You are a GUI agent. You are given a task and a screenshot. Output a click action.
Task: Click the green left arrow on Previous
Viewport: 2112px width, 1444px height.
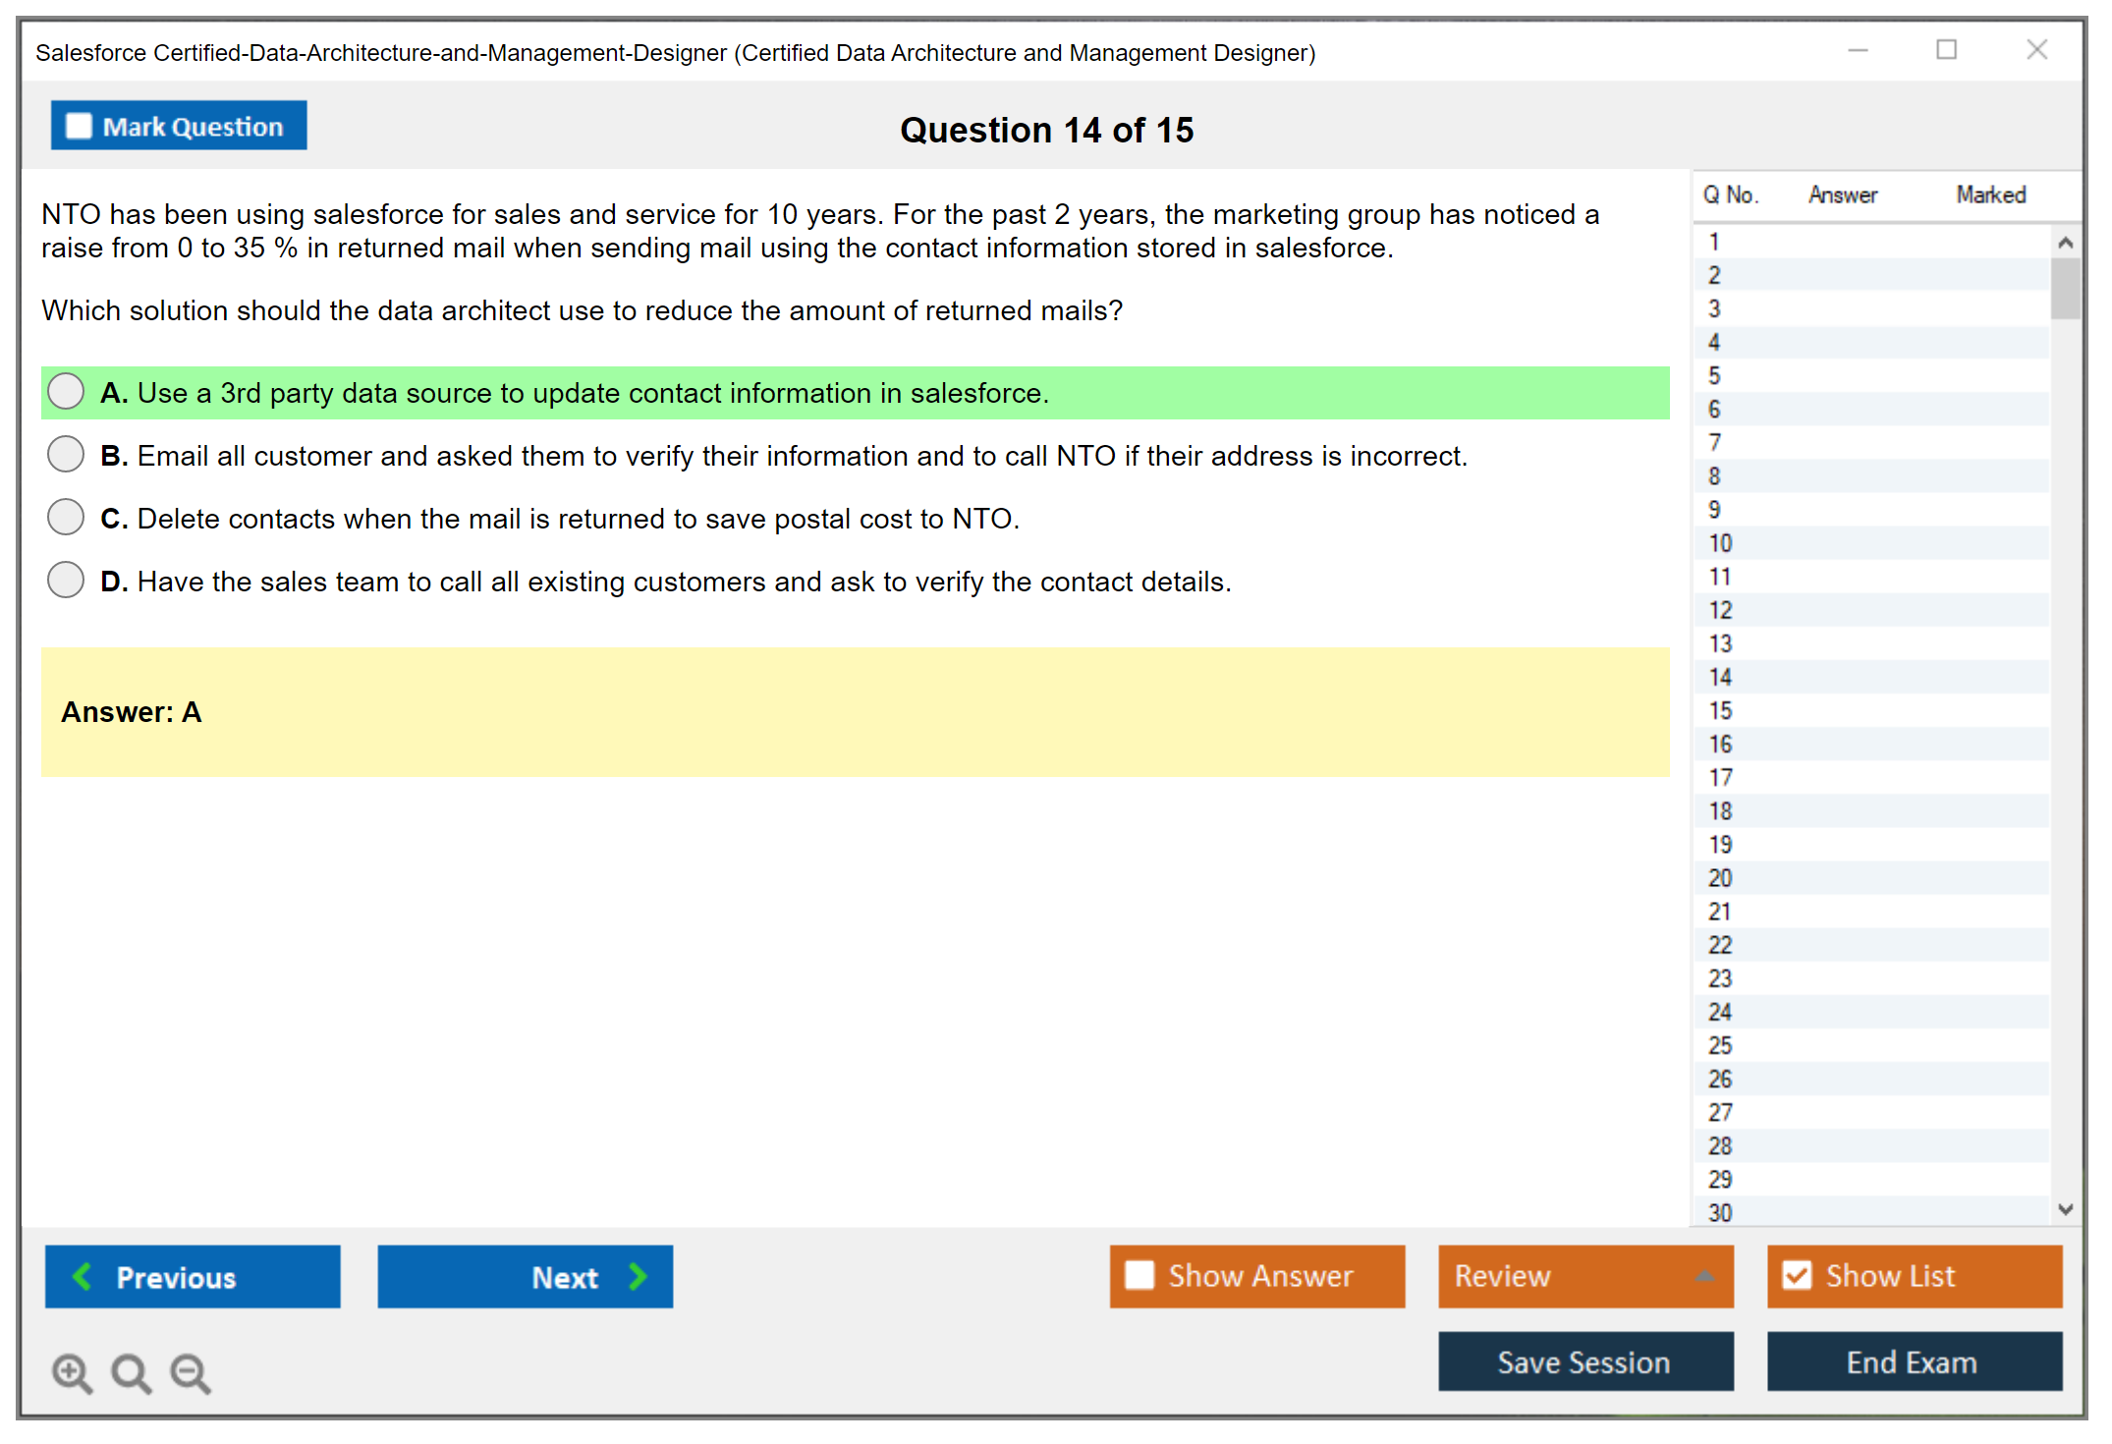click(83, 1276)
